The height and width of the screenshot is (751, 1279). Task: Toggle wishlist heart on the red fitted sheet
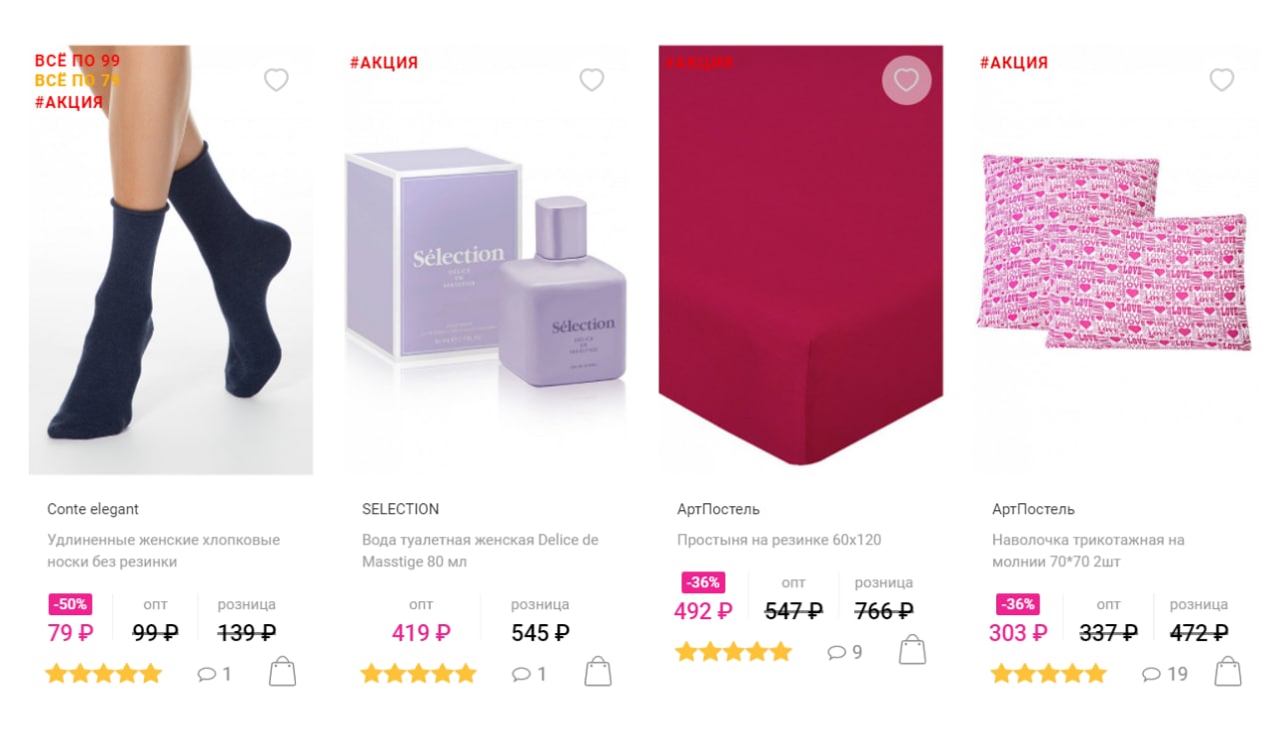(906, 80)
